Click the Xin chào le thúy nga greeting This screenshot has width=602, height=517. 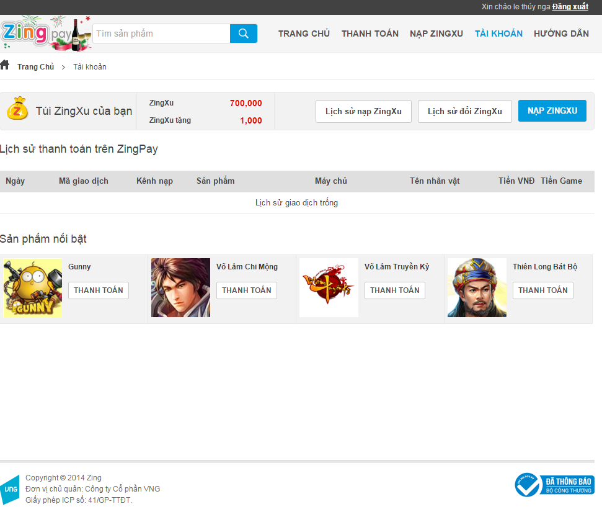click(516, 7)
